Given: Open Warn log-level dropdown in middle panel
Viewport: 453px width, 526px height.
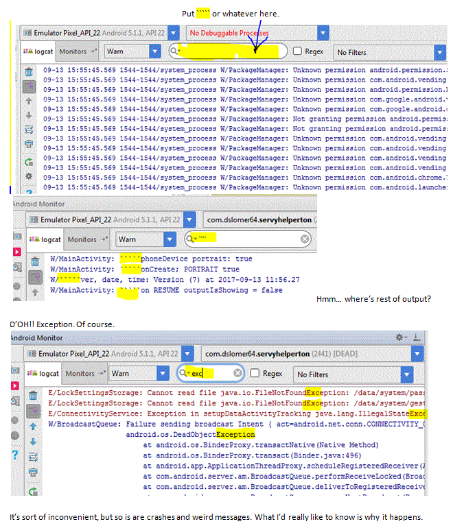Looking at the screenshot, I should click(x=146, y=239).
